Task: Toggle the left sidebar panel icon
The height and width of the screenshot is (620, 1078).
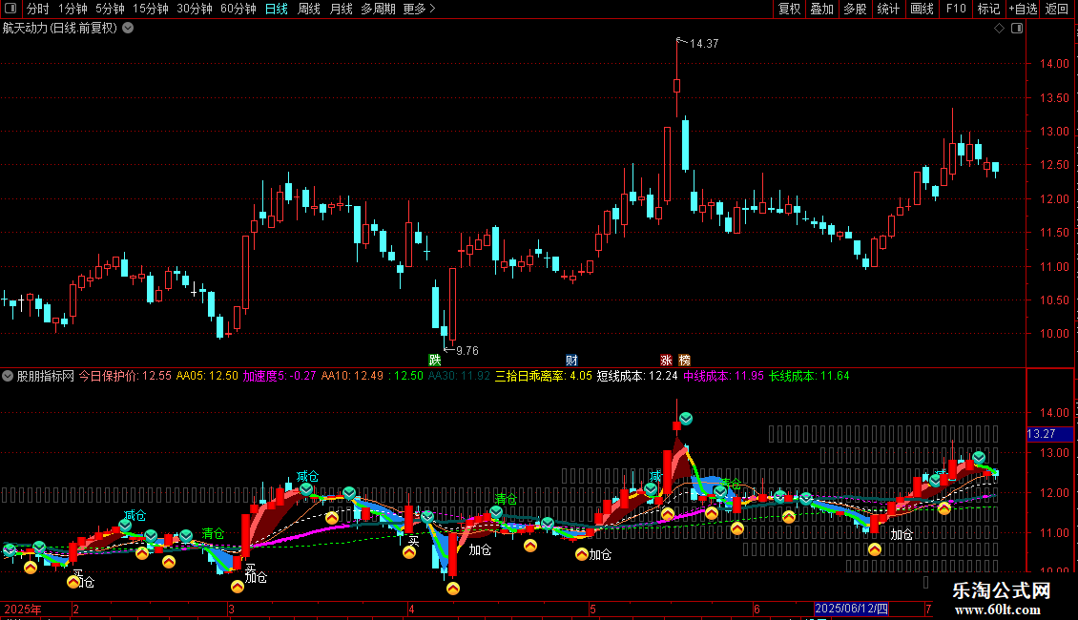Action: (x=10, y=9)
